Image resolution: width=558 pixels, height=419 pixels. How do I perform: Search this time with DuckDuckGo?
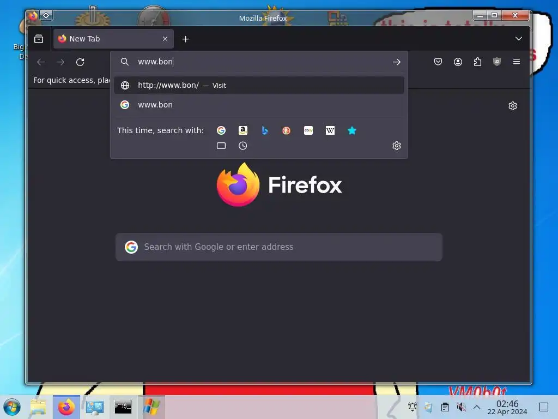click(286, 130)
